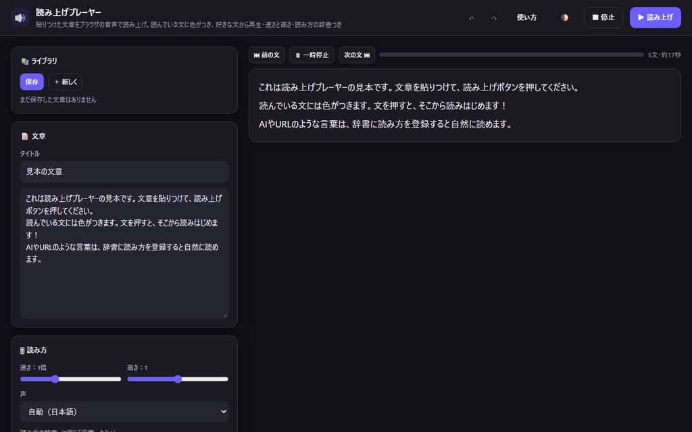This screenshot has height=432, width=692.
Task: Adjust the 高さ pitch slider
Action: click(x=178, y=379)
